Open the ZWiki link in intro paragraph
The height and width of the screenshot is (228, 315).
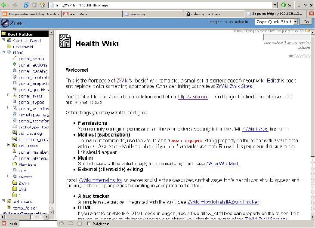(x=122, y=81)
